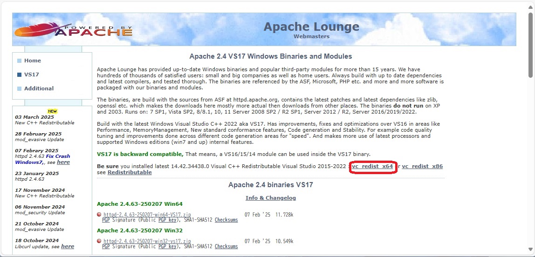Viewport: 535px width, 257px height.
Task: Click 'Apache 2.4.63-250207 Win32' heading
Action: coord(139,230)
